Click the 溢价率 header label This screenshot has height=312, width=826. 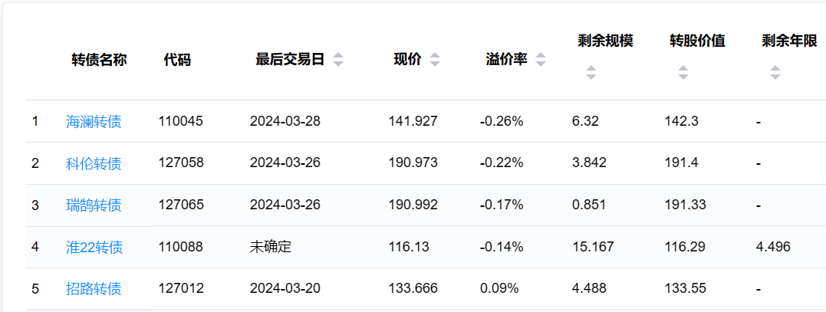point(506,60)
